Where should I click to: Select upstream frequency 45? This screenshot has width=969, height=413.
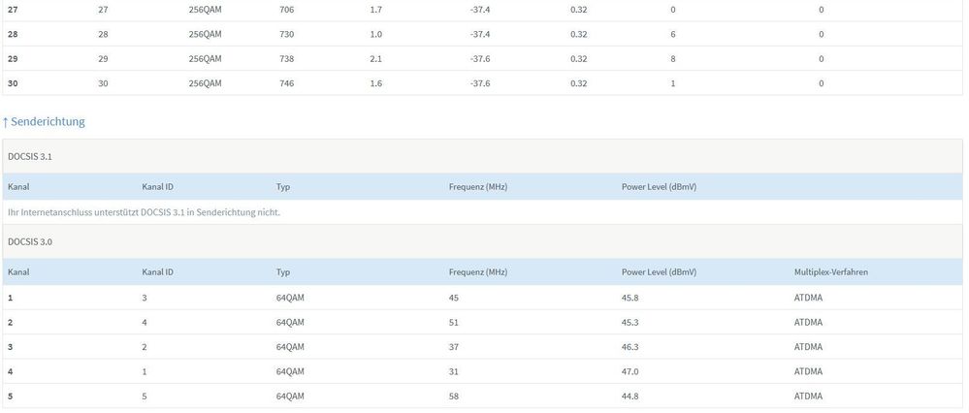454,298
